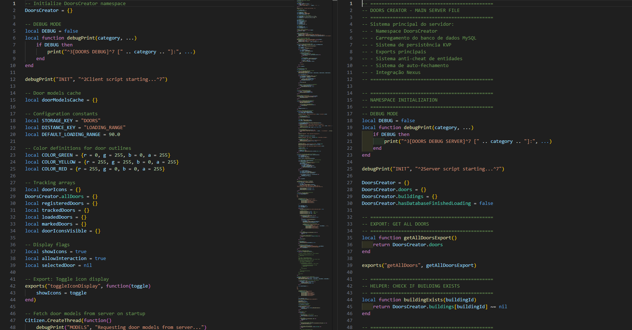Click 'local DEBUG = false' in left editor
The height and width of the screenshot is (330, 632).
[52, 31]
